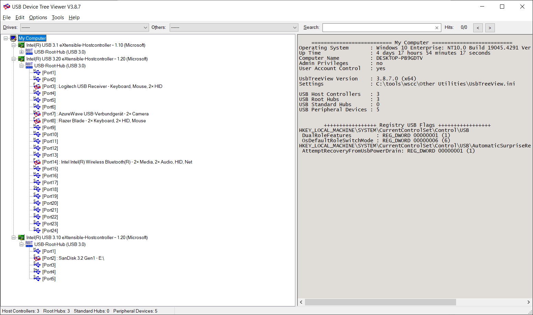Click the USB port icon for Port16
The image size is (533, 315).
pyautogui.click(x=37, y=176)
